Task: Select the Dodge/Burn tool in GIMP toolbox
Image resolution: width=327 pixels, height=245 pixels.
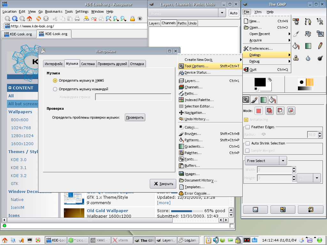Action: click(320, 58)
